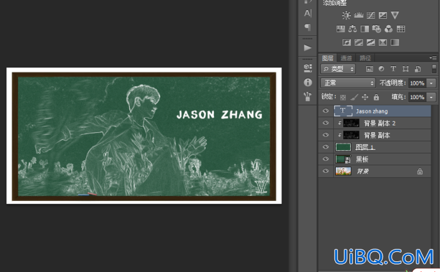Add a Black & White adjustment
The width and height of the screenshot is (440, 272).
[364, 29]
